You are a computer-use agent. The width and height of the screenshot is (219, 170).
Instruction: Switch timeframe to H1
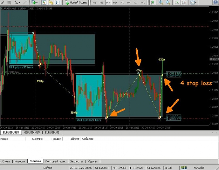[x=122, y=2]
